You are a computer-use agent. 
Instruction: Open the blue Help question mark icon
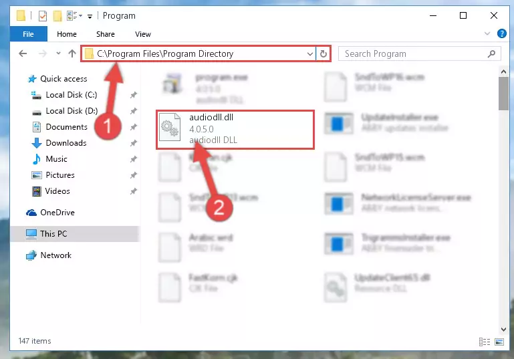tap(501, 33)
